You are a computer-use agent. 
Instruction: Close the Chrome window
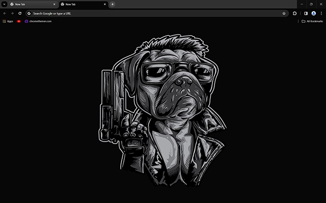pyautogui.click(x=321, y=4)
